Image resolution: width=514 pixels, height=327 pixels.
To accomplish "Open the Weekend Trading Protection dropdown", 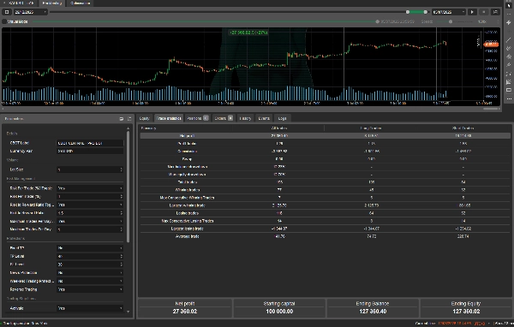I will 90,281.
